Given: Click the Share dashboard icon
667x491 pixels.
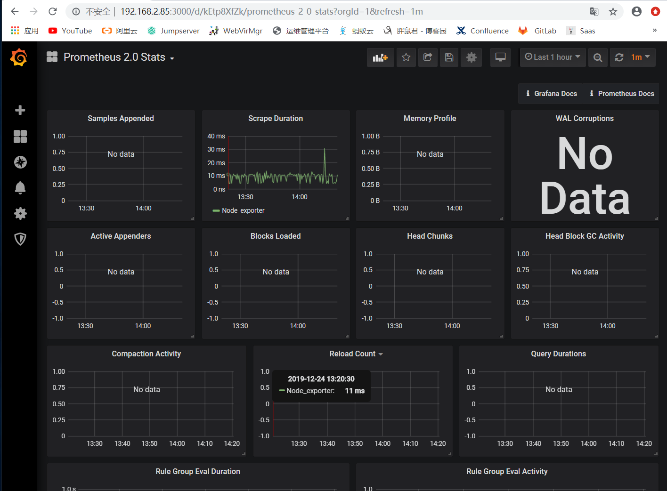Looking at the screenshot, I should click(428, 57).
